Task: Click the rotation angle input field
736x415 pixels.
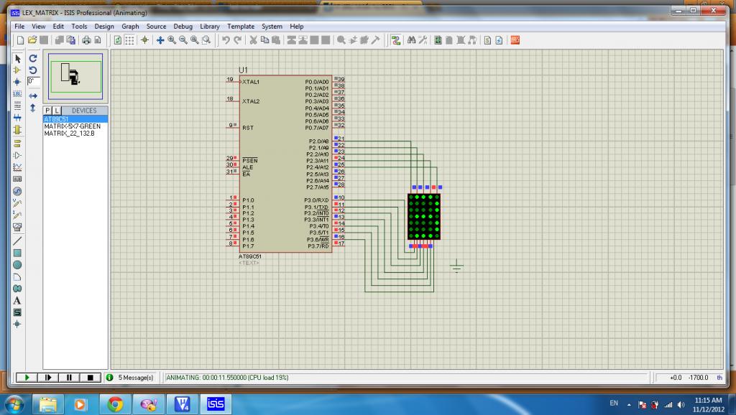Action: (x=33, y=81)
